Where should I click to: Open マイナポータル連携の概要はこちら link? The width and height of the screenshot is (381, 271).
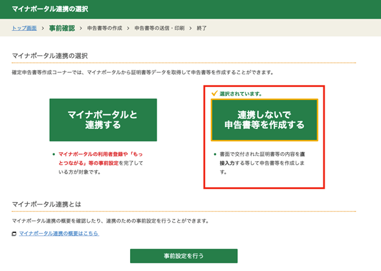59,234
